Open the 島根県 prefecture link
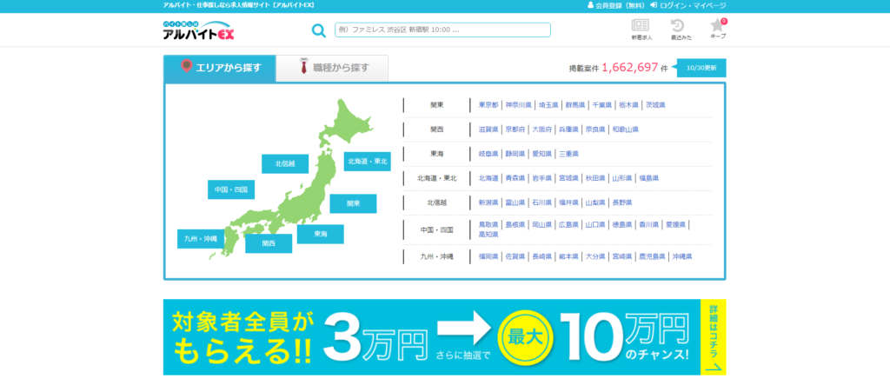This screenshot has height=385, width=890. click(515, 225)
